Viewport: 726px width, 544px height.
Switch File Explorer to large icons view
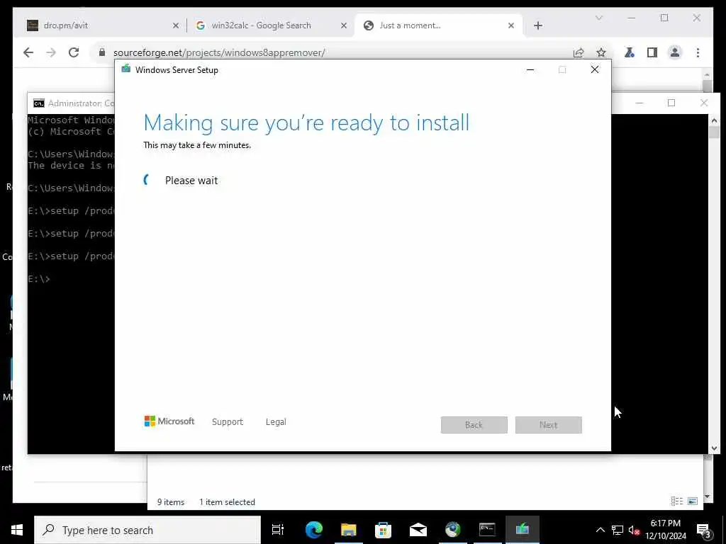[693, 501]
